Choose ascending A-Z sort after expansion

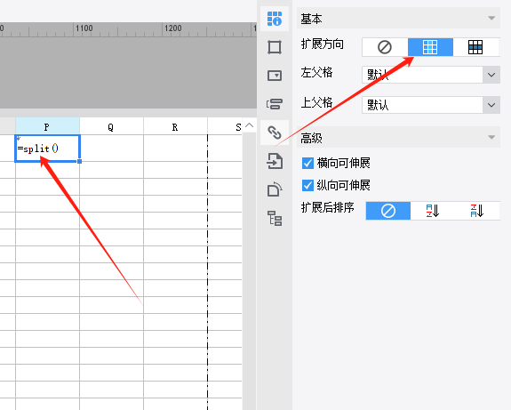[x=433, y=211]
